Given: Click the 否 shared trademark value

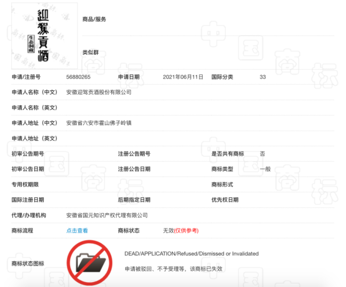Looking at the screenshot, I should pyautogui.click(x=262, y=154).
